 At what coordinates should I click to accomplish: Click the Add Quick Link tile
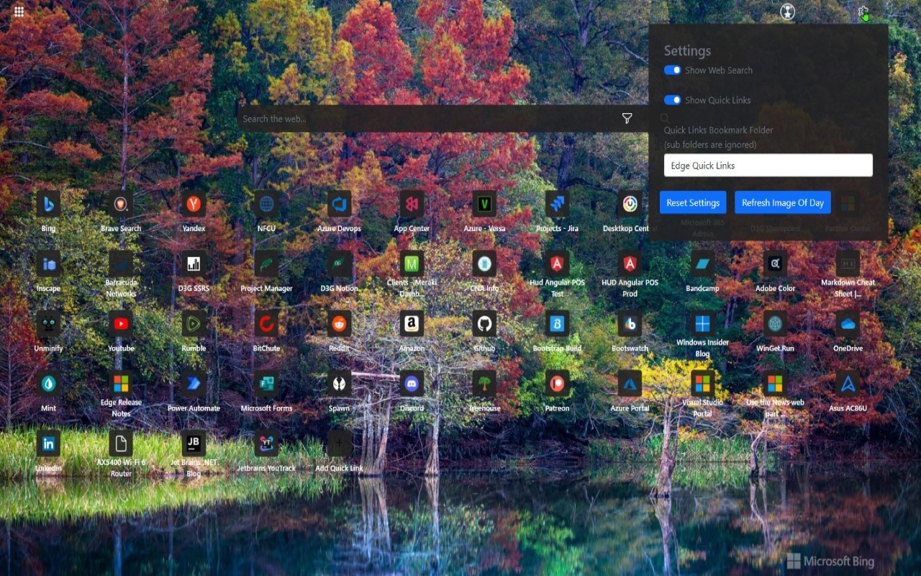point(339,443)
